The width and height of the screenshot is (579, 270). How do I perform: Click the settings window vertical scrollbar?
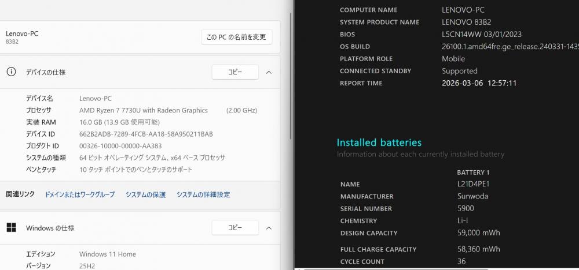pos(291,76)
